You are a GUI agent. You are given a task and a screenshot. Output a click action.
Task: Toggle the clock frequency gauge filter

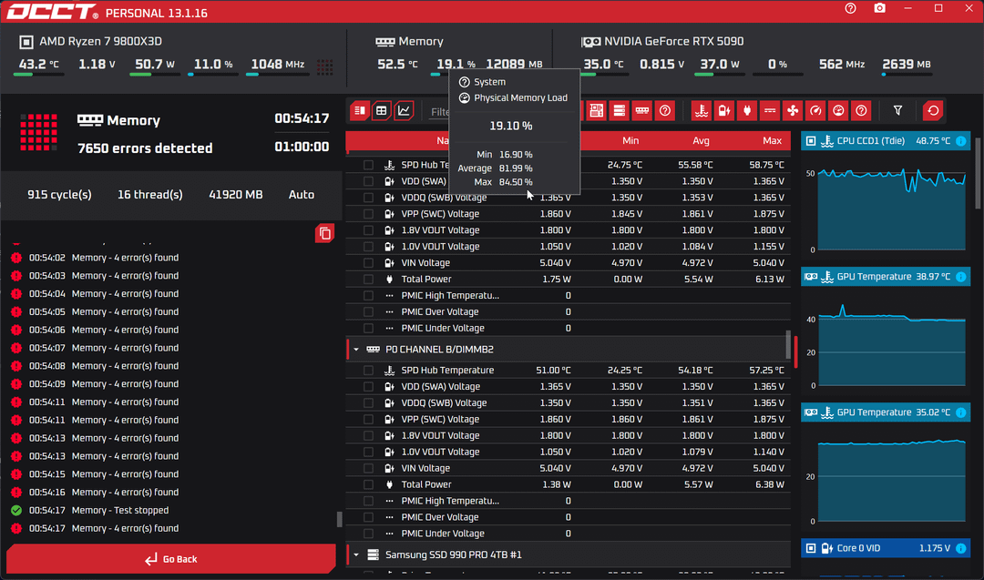pyautogui.click(x=815, y=111)
